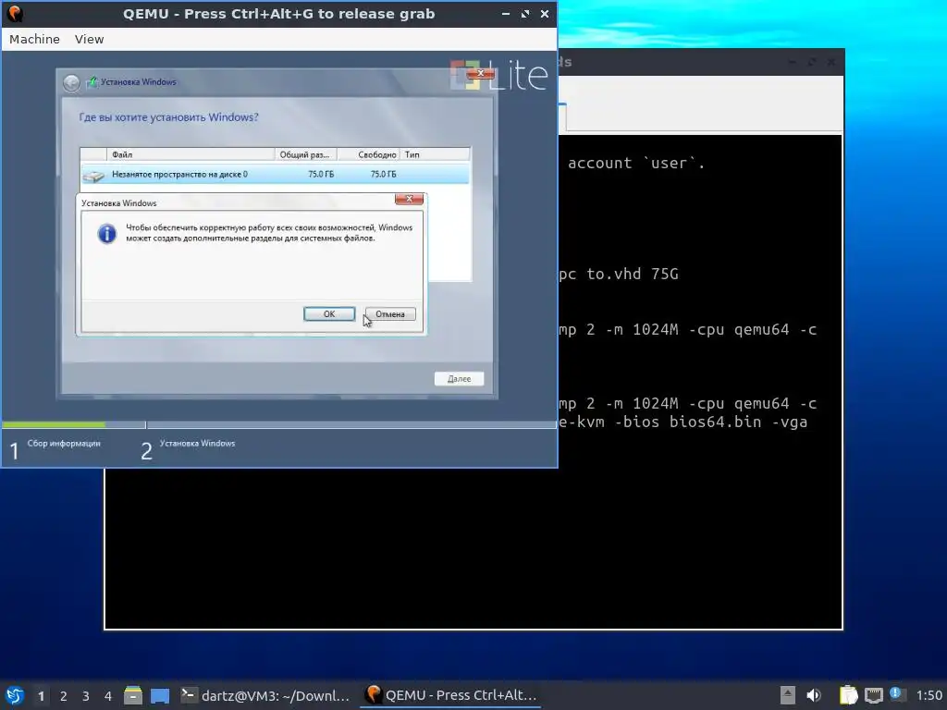
Task: Click the Далее button
Action: [x=459, y=378]
